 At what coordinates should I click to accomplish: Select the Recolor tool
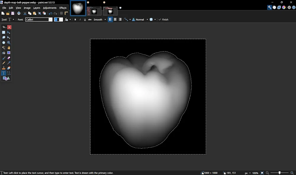point(9,68)
